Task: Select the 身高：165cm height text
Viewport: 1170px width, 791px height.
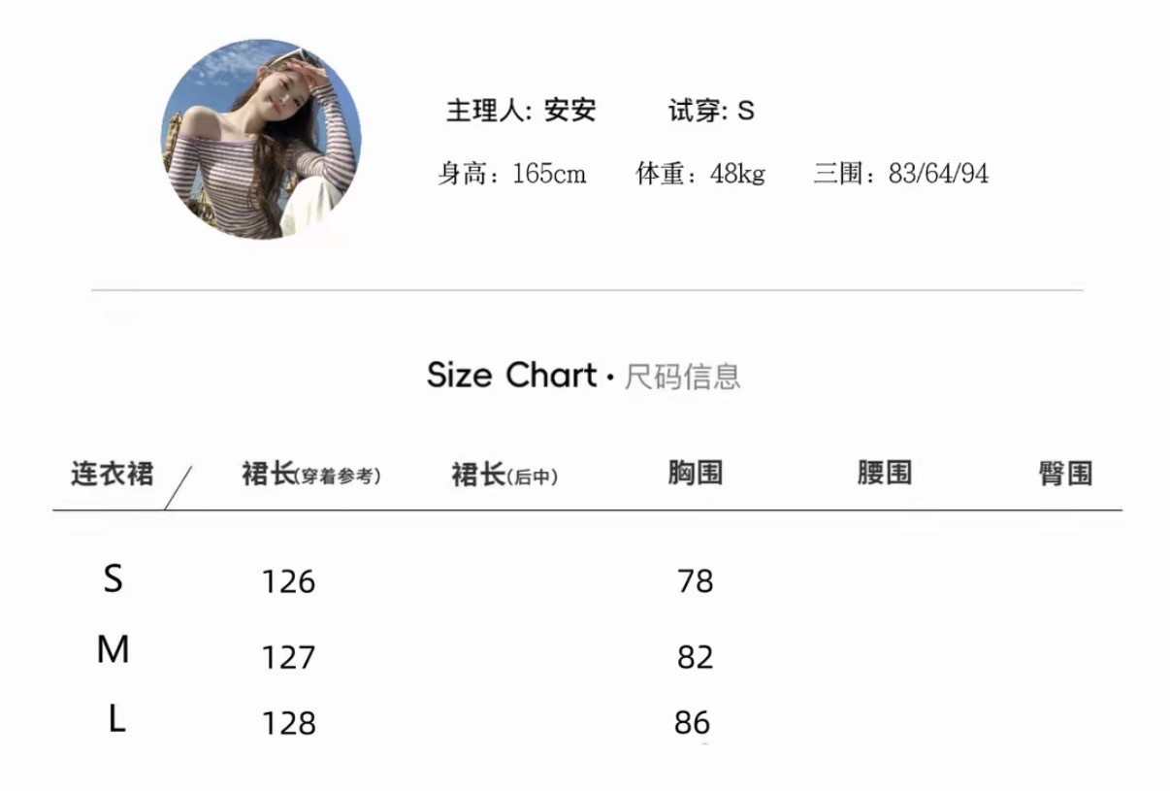Action: tap(511, 175)
